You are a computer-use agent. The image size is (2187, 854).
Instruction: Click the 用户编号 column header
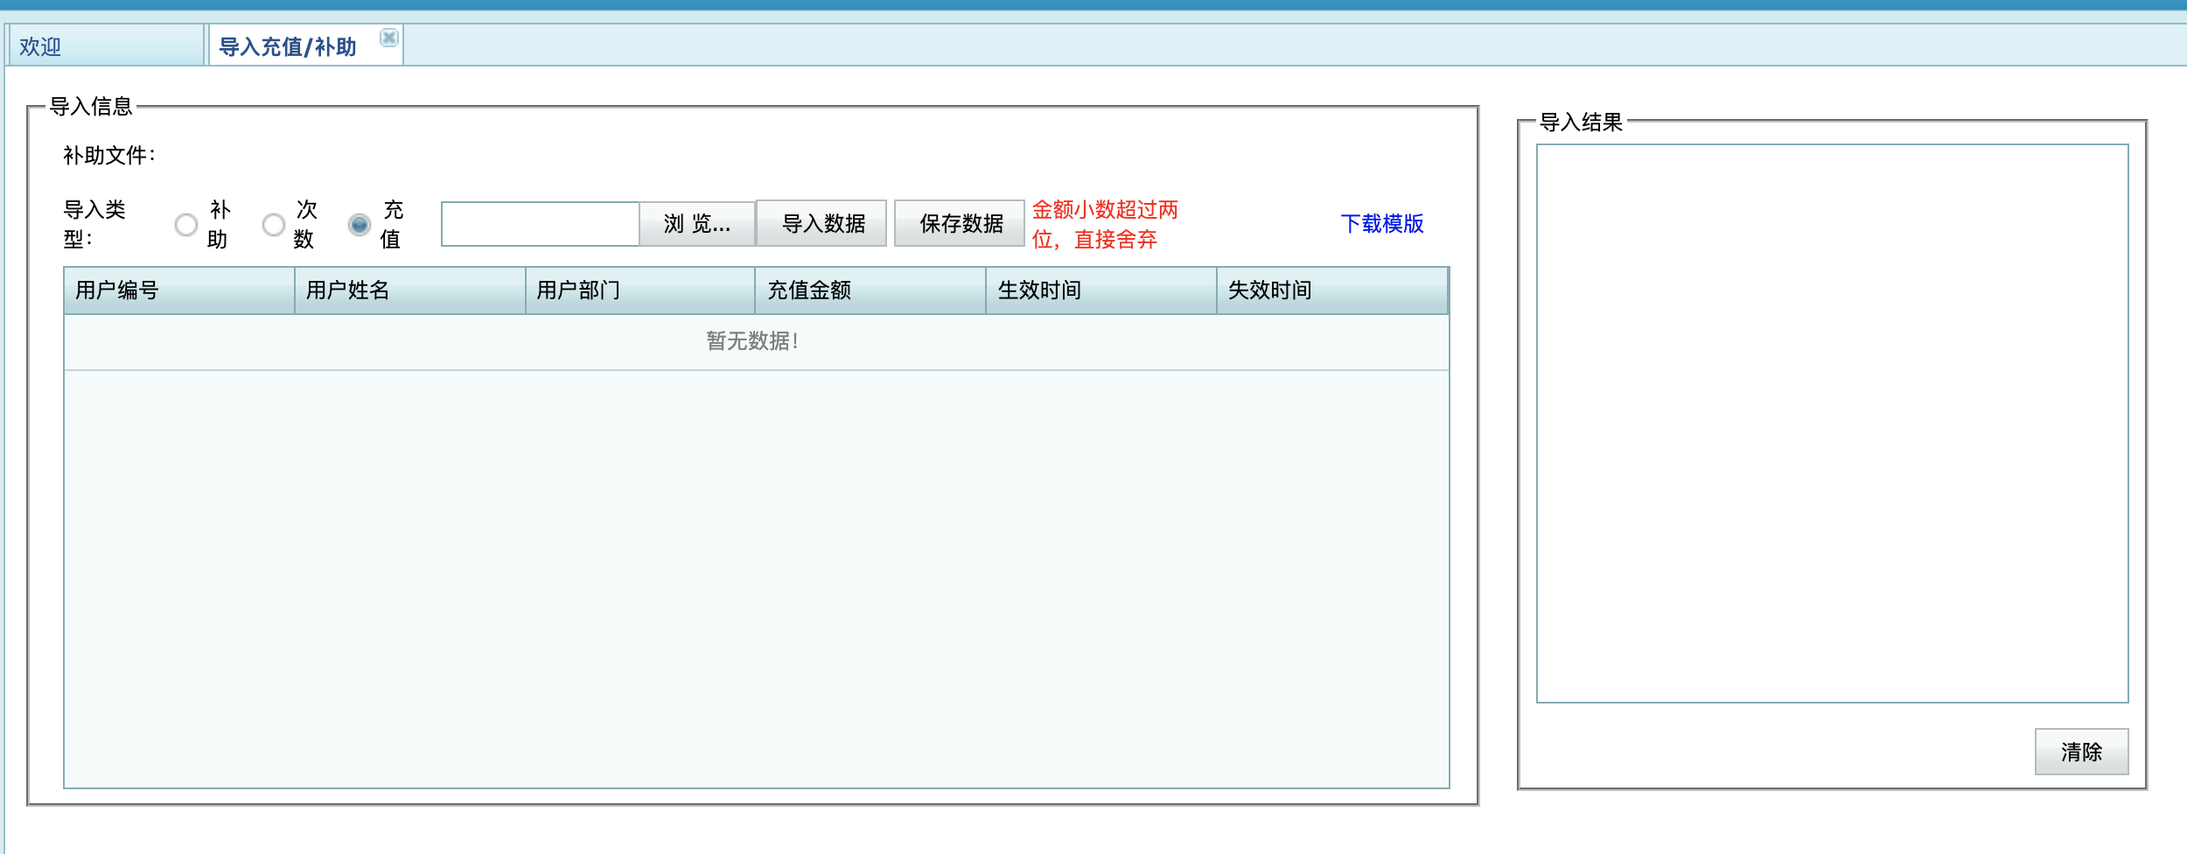click(x=179, y=290)
